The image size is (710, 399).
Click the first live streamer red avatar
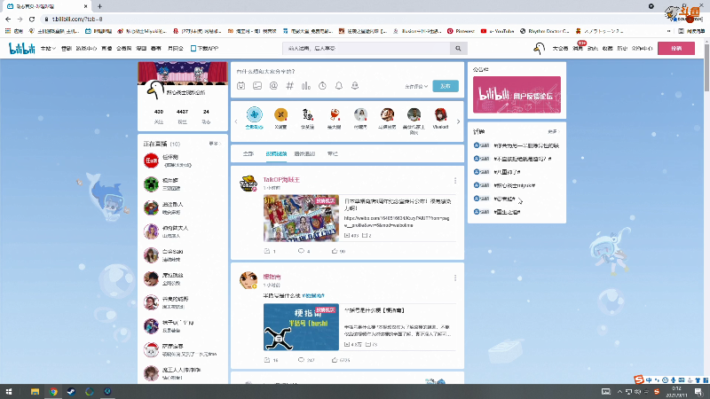[151, 160]
